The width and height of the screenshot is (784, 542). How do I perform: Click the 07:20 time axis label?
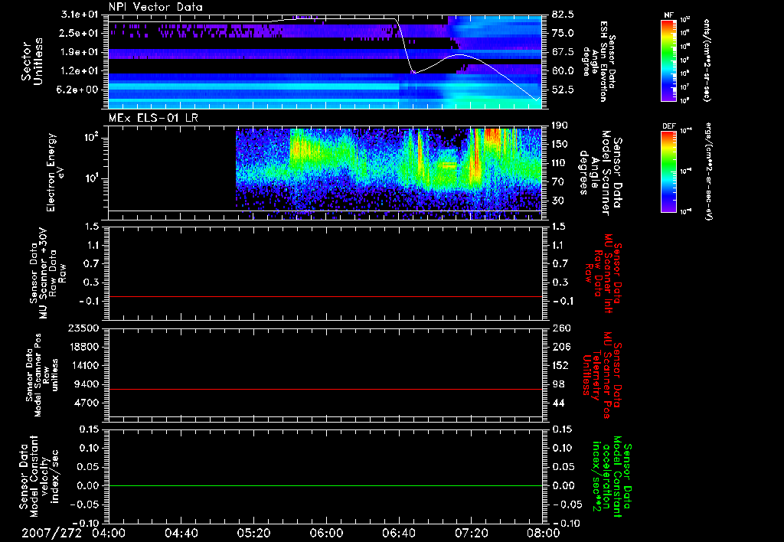pyautogui.click(x=471, y=533)
